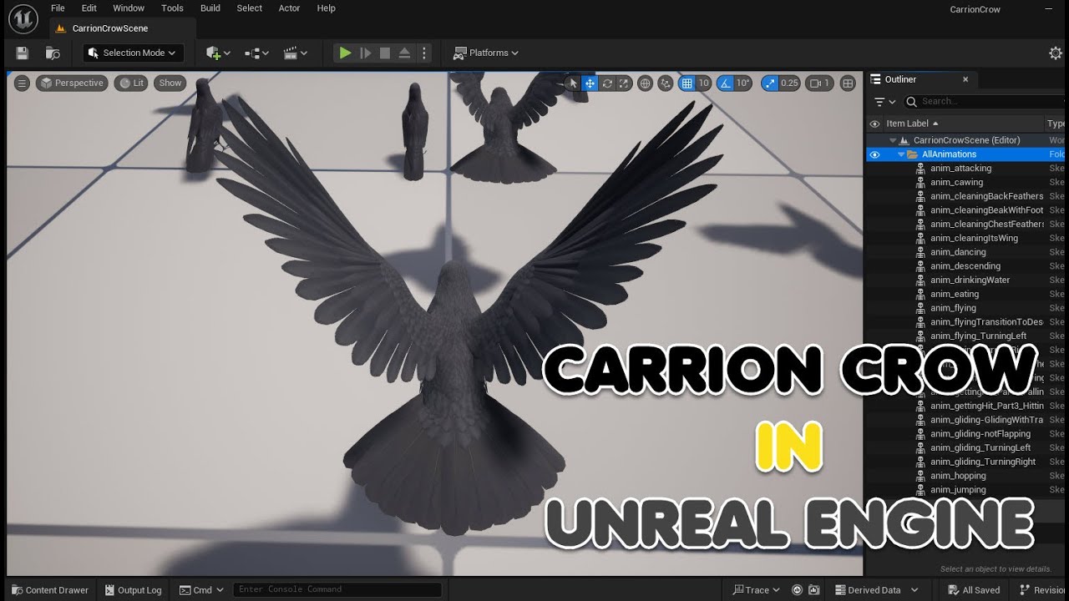Viewport: 1069px width, 601px height.
Task: Open the Output Log
Action: click(133, 590)
